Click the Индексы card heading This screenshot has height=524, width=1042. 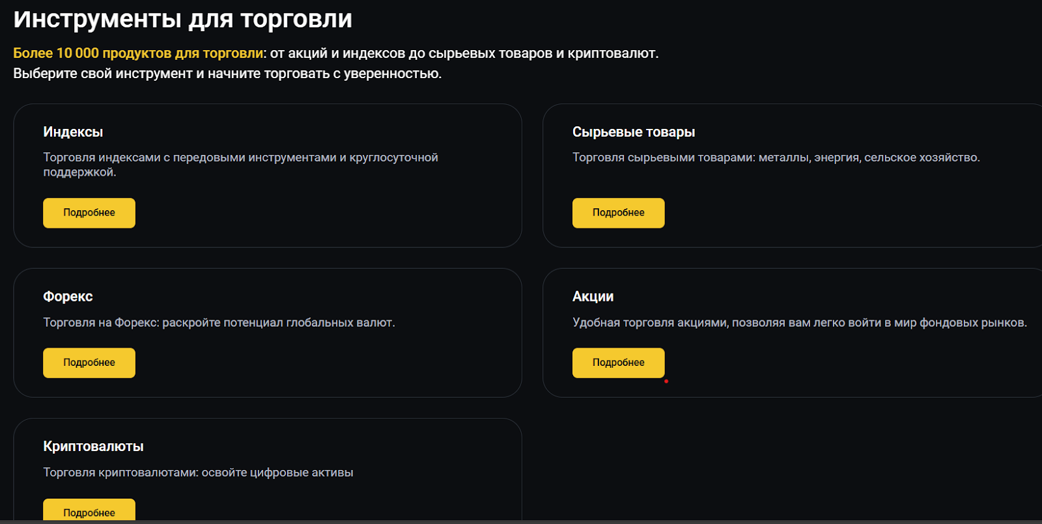coord(73,131)
